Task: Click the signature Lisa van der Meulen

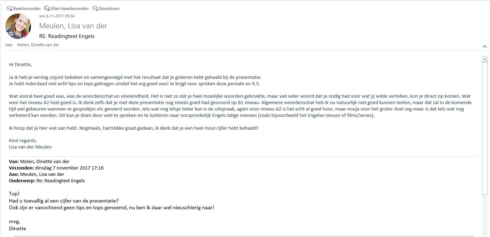Action: [x=30, y=147]
